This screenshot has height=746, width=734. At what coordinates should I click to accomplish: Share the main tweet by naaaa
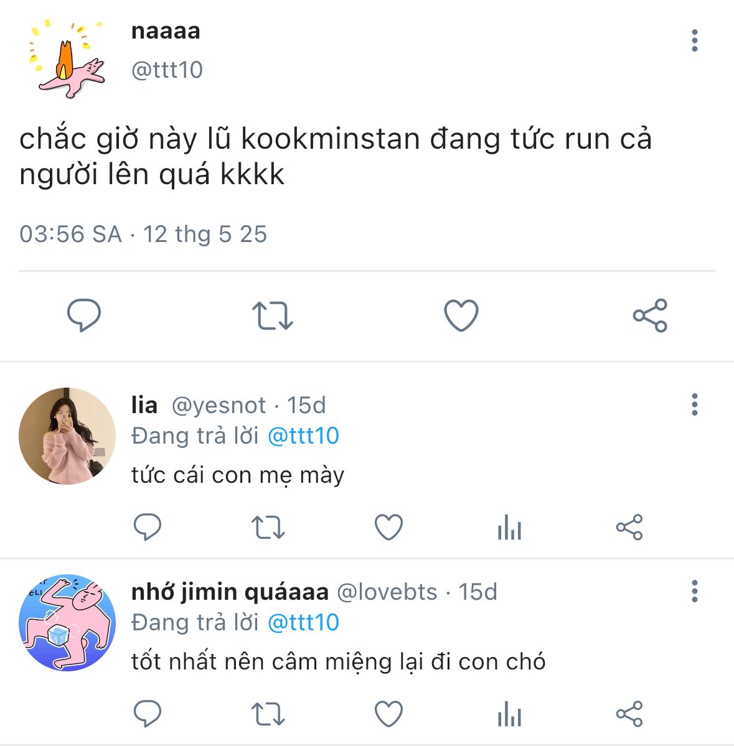click(650, 315)
